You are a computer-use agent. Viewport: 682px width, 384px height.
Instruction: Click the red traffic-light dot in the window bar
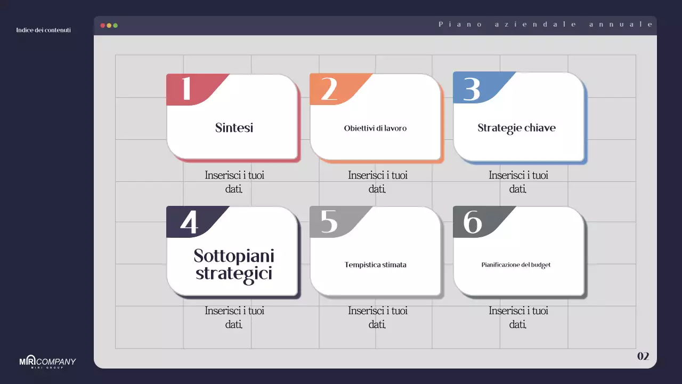[x=101, y=25]
